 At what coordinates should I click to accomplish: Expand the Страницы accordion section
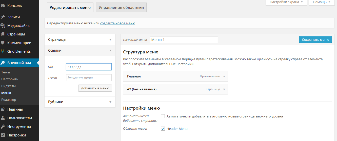click(x=110, y=40)
